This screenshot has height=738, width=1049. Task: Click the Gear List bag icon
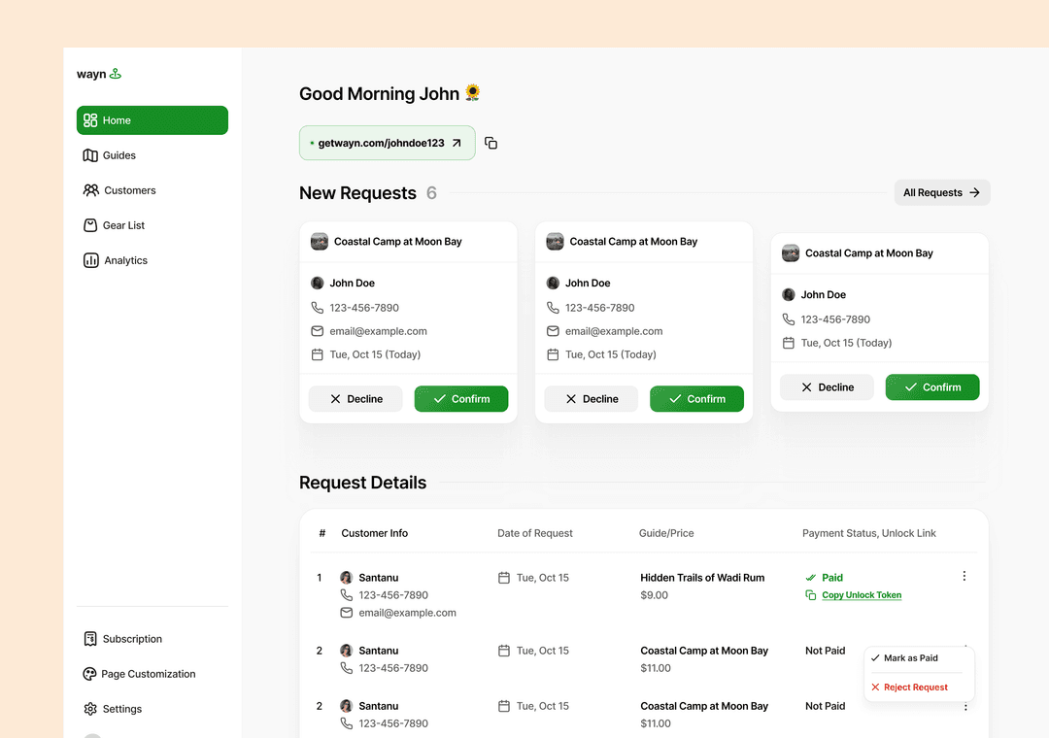coord(90,225)
